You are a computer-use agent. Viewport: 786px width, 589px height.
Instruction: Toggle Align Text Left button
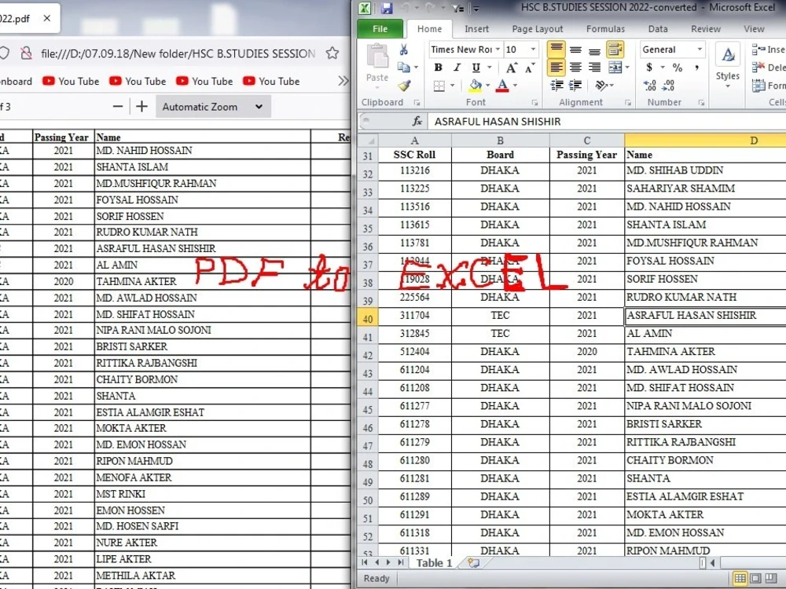point(556,67)
